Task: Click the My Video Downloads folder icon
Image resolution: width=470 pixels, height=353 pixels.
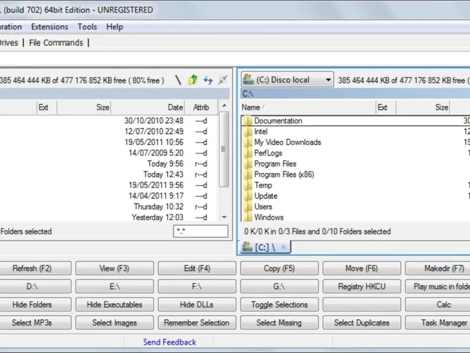Action: pyautogui.click(x=247, y=142)
